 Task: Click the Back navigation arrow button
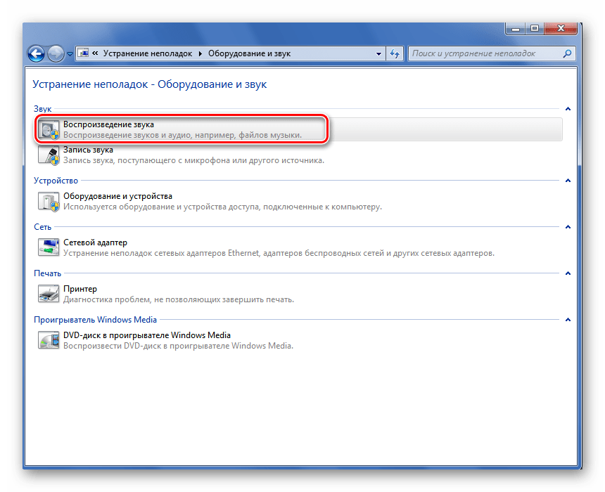pos(37,53)
